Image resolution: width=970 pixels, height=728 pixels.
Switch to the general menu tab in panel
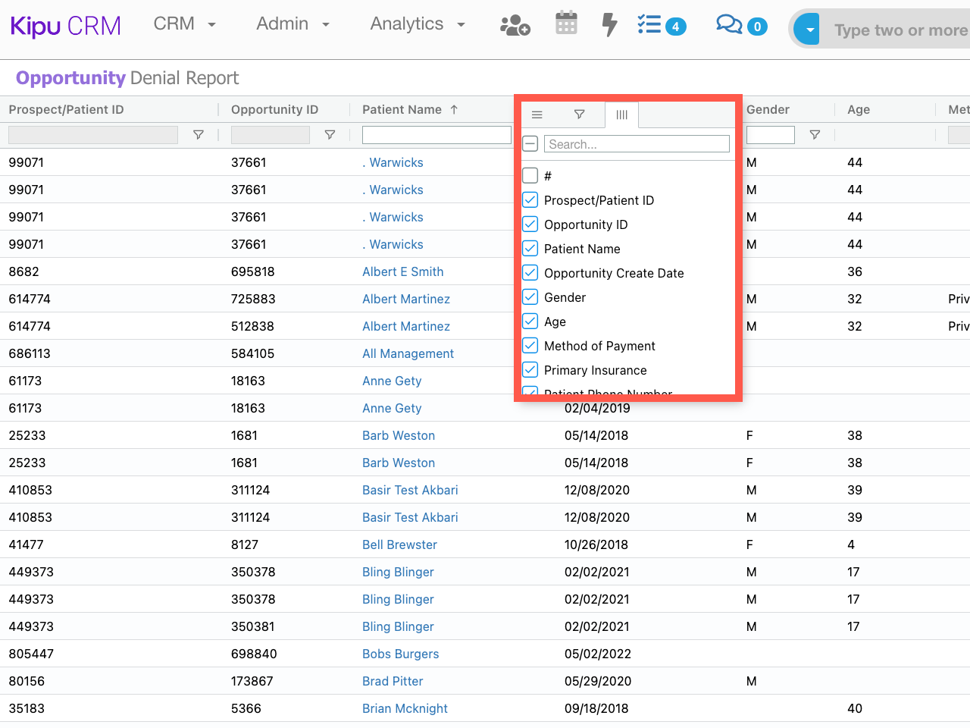click(537, 115)
